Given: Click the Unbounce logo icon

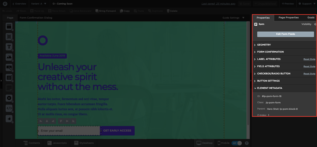Looking at the screenshot, I should [x=5, y=4].
